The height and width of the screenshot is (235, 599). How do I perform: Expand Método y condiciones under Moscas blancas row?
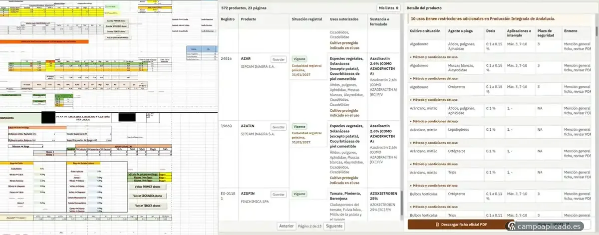(x=433, y=78)
